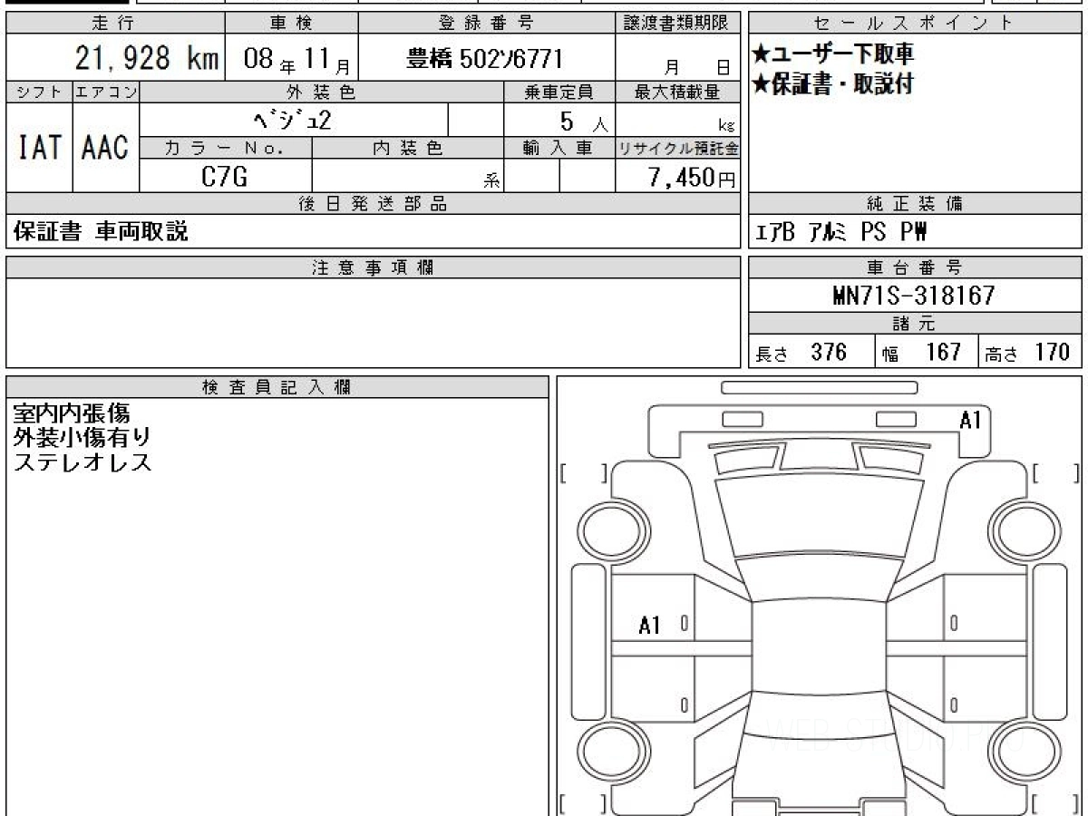
Task: Select inspector note 外装小傷有り
Action: [x=83, y=439]
